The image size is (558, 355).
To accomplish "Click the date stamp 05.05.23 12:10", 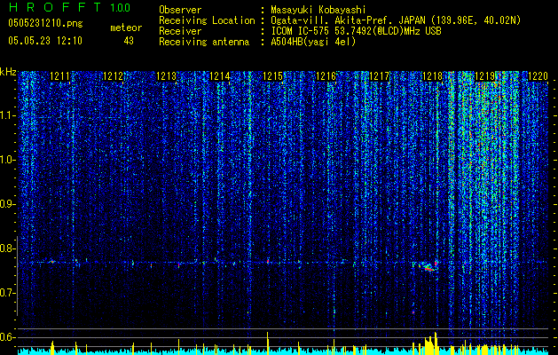I will [45, 41].
